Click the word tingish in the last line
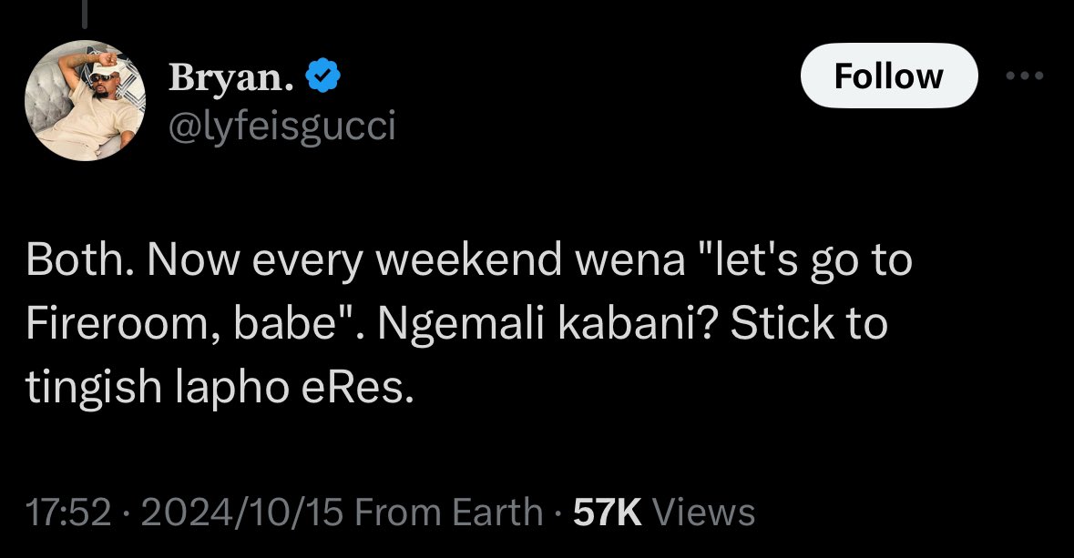The width and height of the screenshot is (1074, 558). pos(93,388)
